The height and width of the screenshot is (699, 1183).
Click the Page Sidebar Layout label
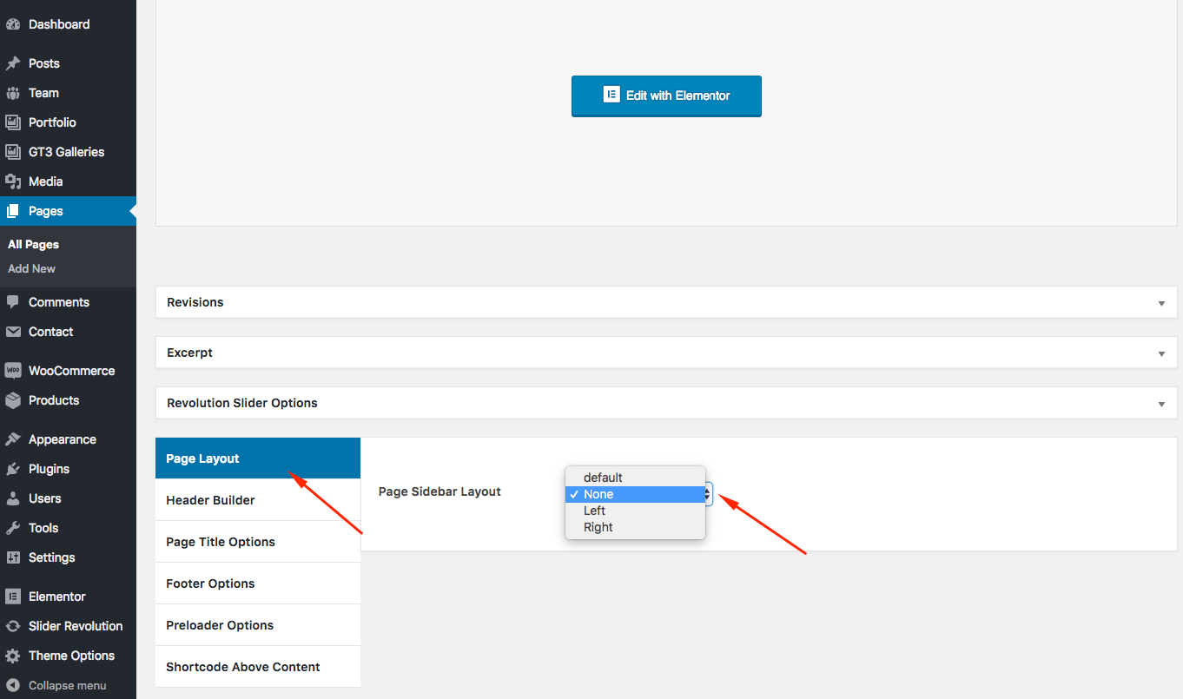point(439,491)
